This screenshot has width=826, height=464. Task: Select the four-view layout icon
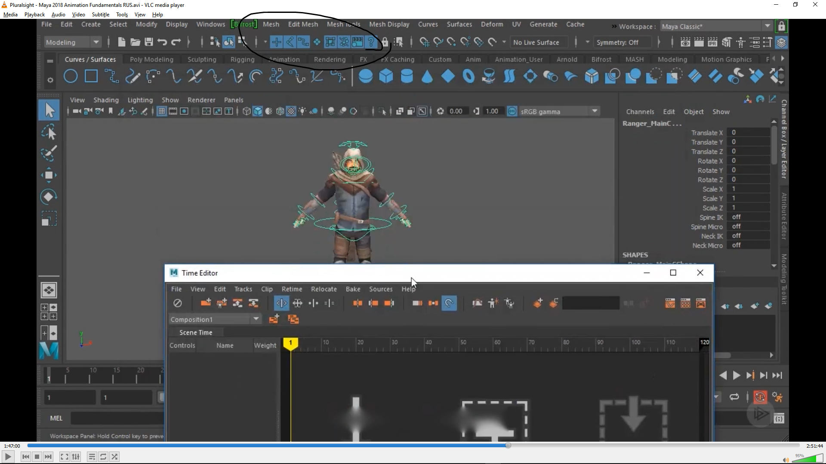[x=49, y=312]
